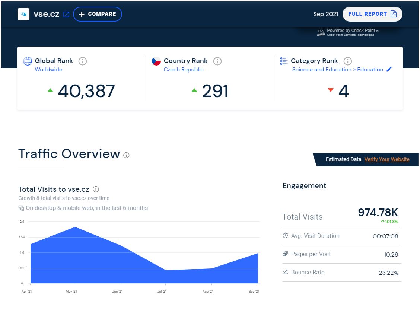Click the Avg. Visit Duration clock icon
Screen dimensions: 420x309
pos(285,235)
